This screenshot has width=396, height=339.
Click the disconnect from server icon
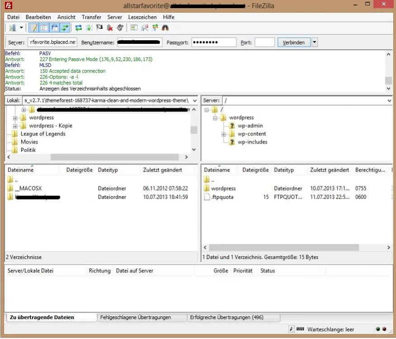[110, 28]
